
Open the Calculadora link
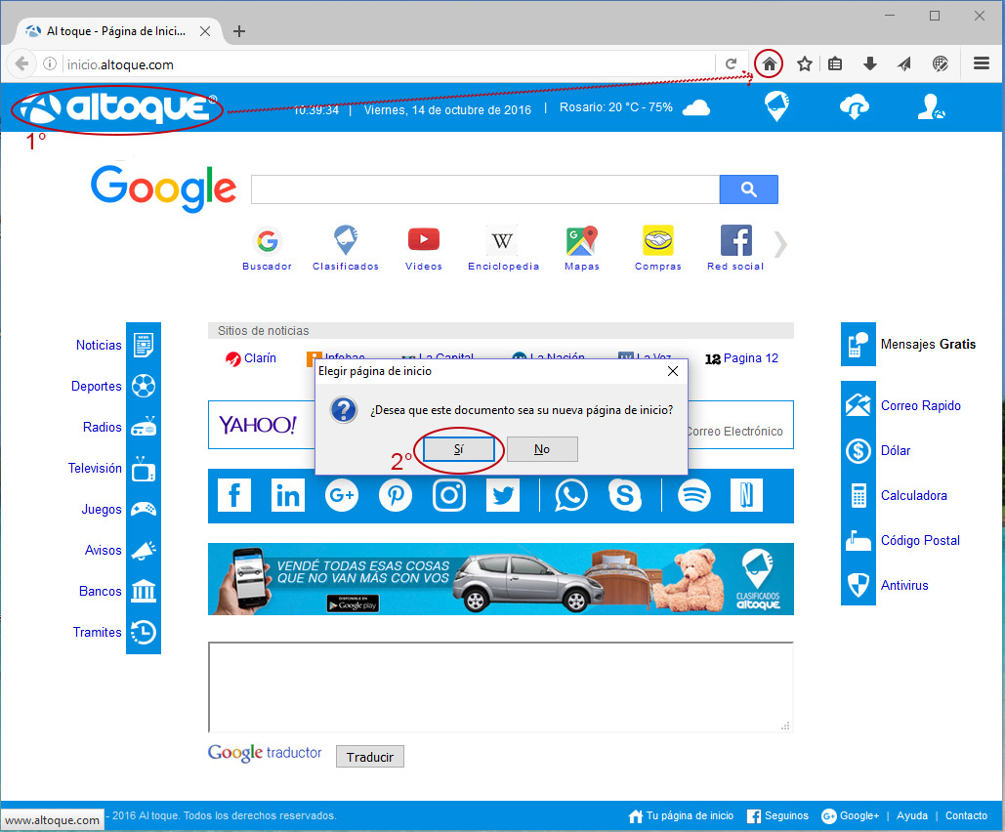(914, 495)
